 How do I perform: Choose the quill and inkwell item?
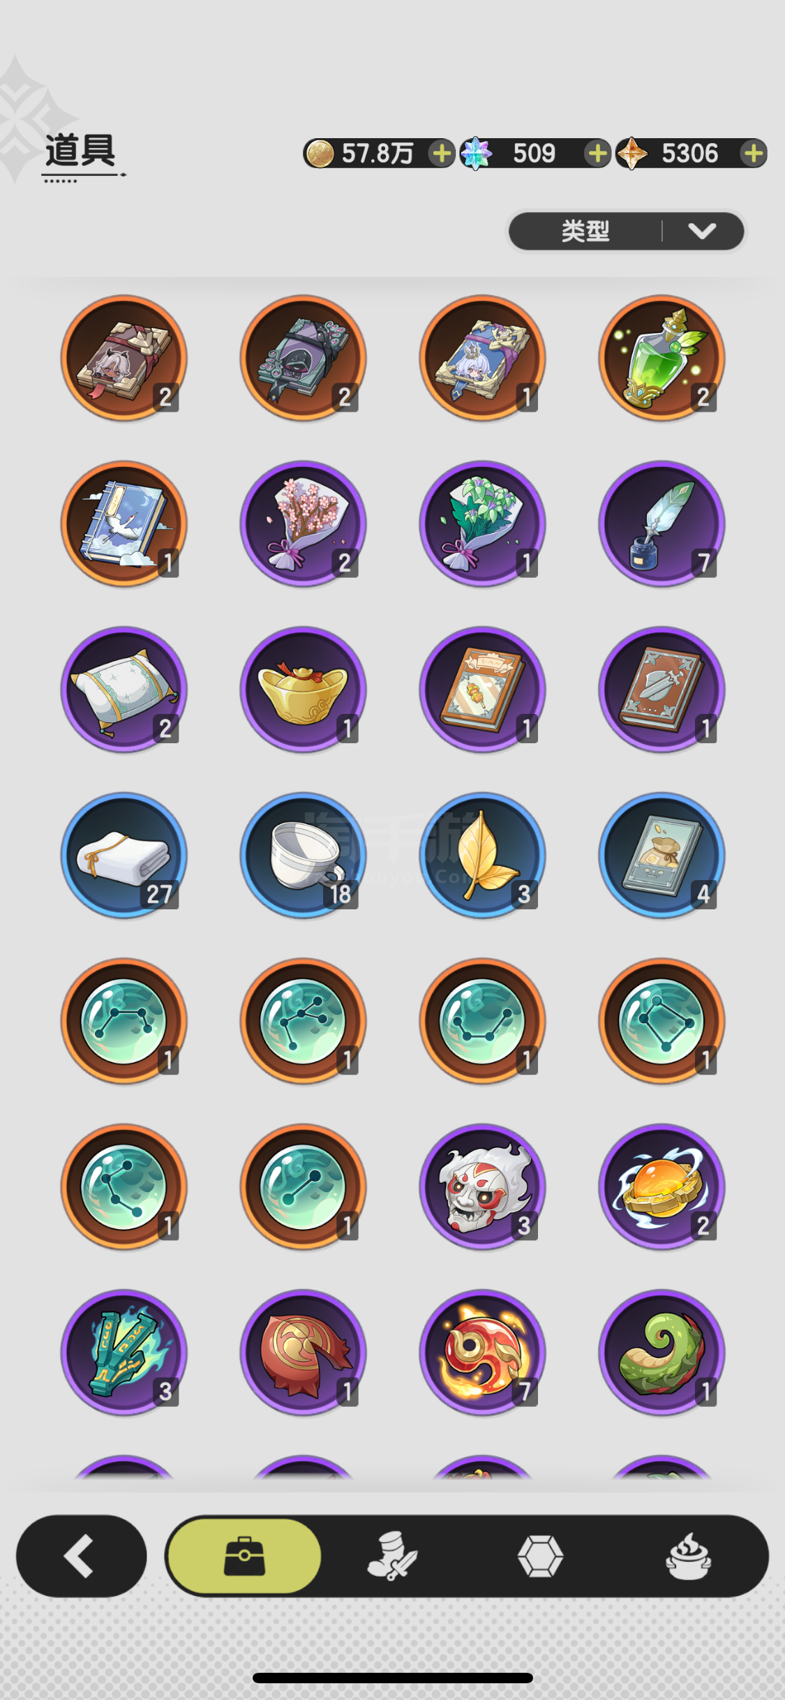tap(661, 523)
